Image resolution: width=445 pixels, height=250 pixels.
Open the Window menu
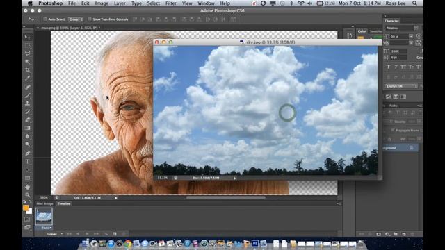pos(206,3)
